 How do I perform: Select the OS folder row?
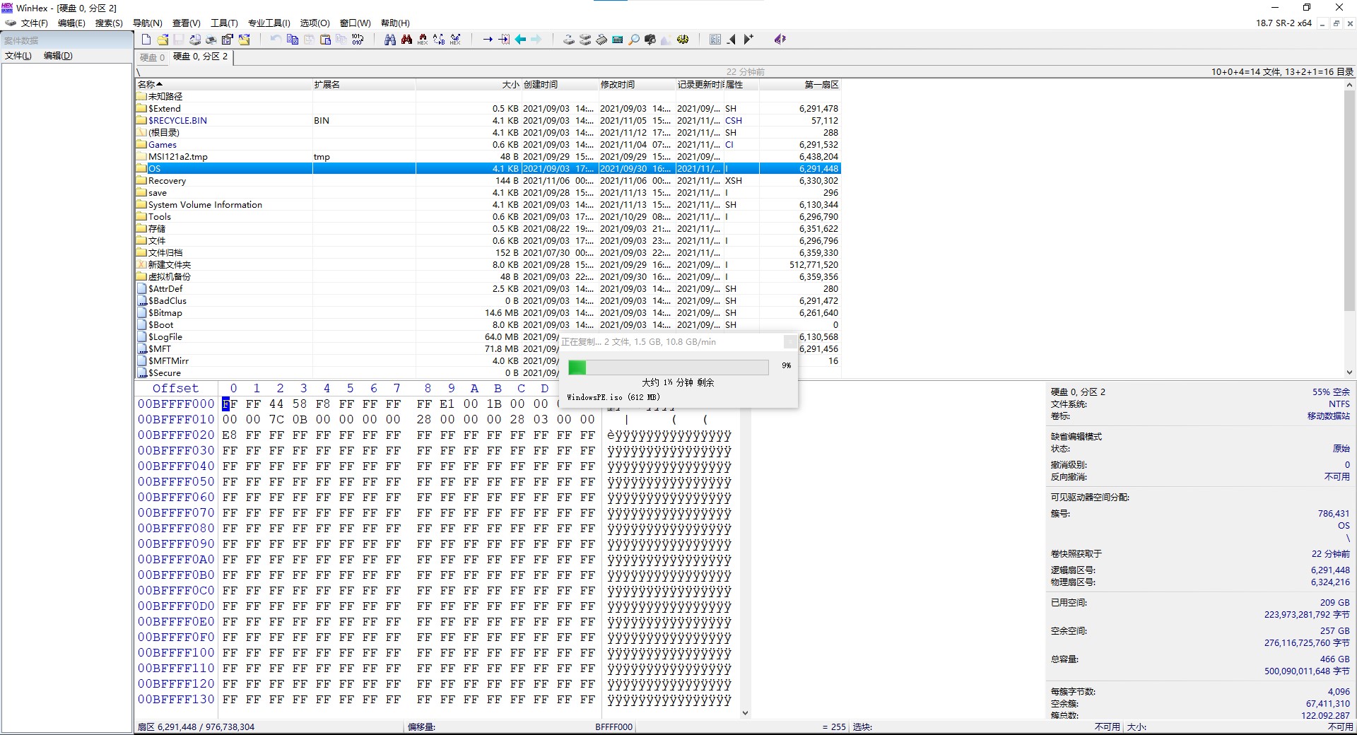[488, 169]
